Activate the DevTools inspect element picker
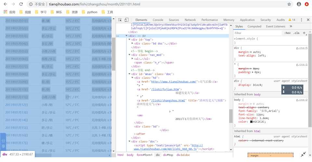312x162 pixels. pyautogui.click(x=120, y=20)
